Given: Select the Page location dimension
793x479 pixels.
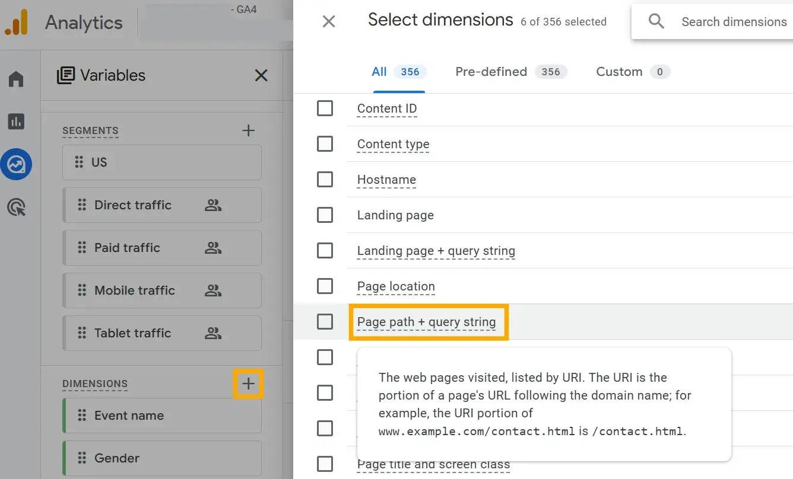Looking at the screenshot, I should tap(395, 286).
